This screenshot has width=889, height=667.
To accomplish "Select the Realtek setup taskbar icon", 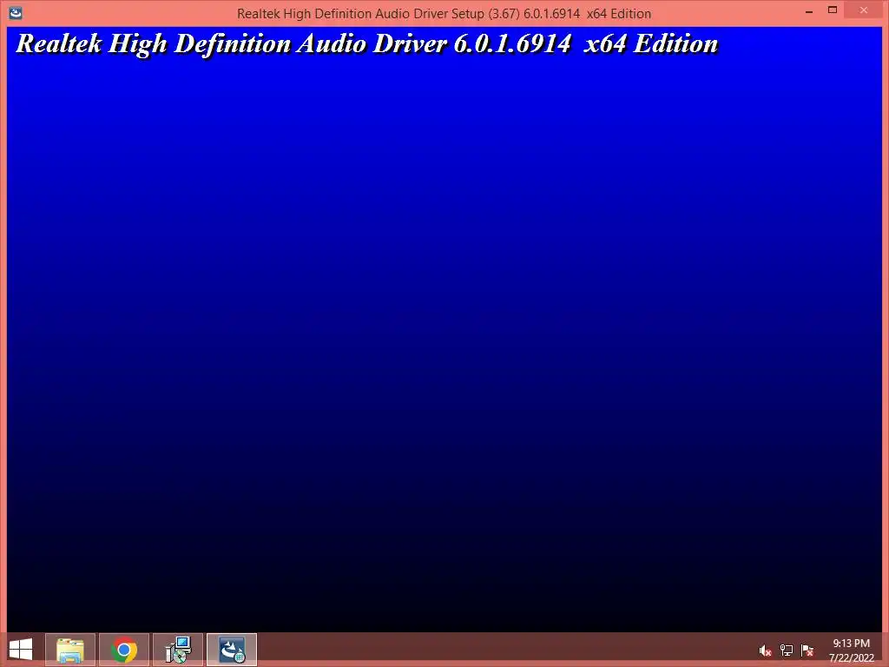I will (232, 650).
